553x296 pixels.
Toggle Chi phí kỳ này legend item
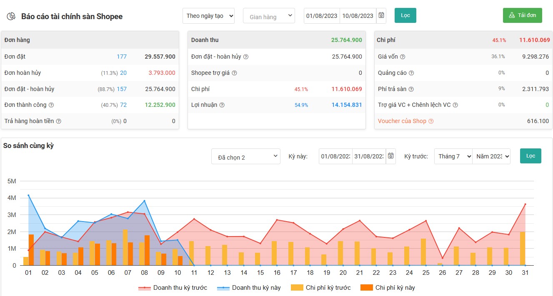click(388, 288)
